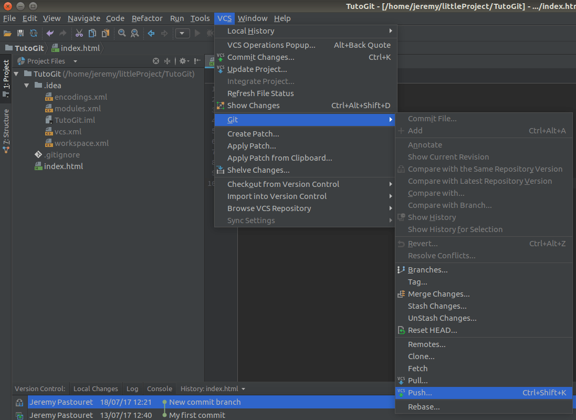Click the Collapse All icon in Project panel
Image resolution: width=576 pixels, height=420 pixels.
(167, 61)
